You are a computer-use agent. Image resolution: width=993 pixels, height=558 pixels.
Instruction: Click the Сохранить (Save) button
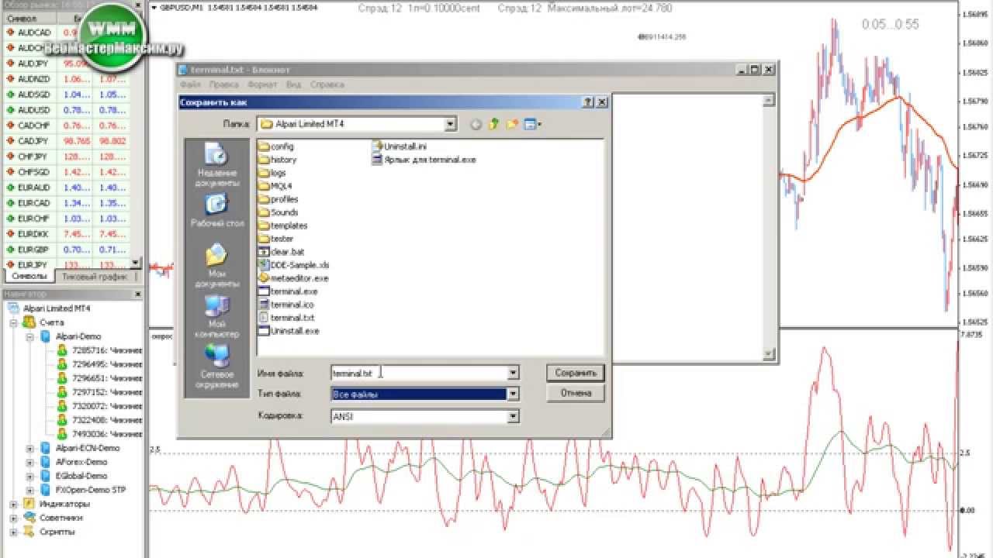coord(575,373)
